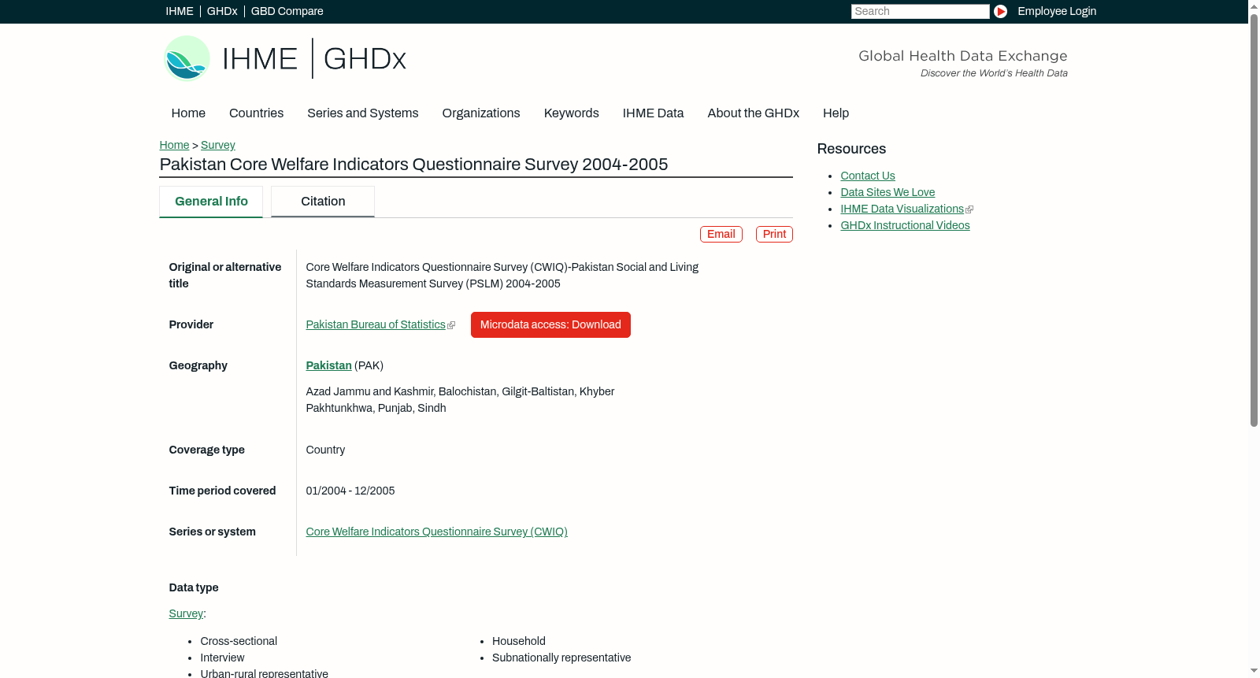Click the search input field

click(x=920, y=11)
